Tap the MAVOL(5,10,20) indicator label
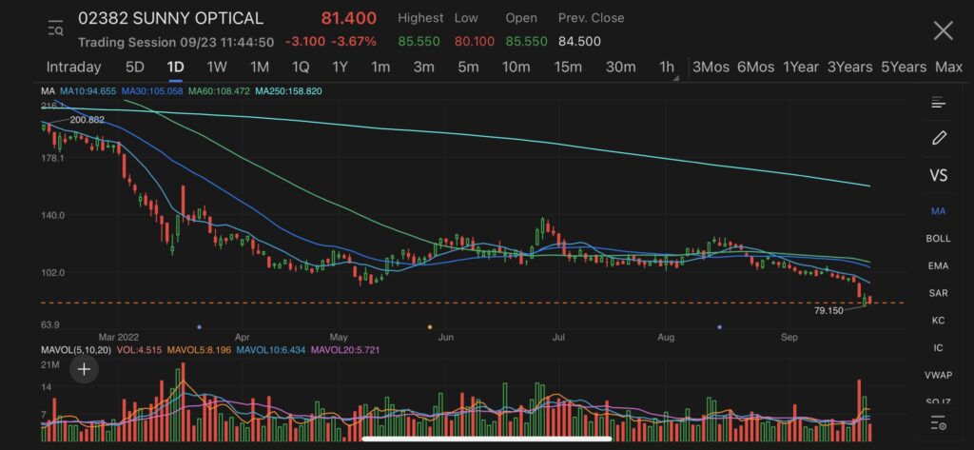Screen dimensions: 974x450 click(x=76, y=350)
